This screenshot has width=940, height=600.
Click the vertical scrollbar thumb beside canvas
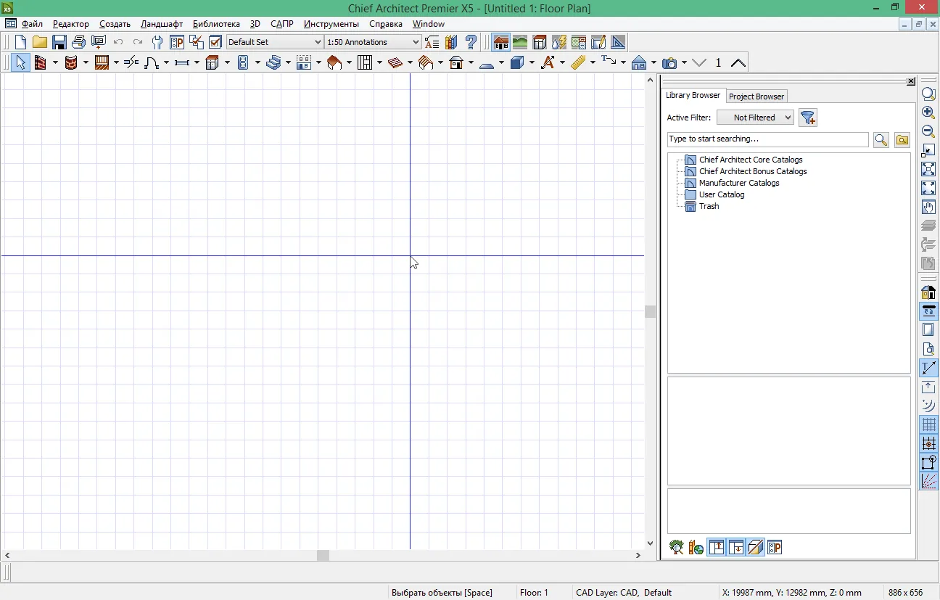[x=651, y=311]
